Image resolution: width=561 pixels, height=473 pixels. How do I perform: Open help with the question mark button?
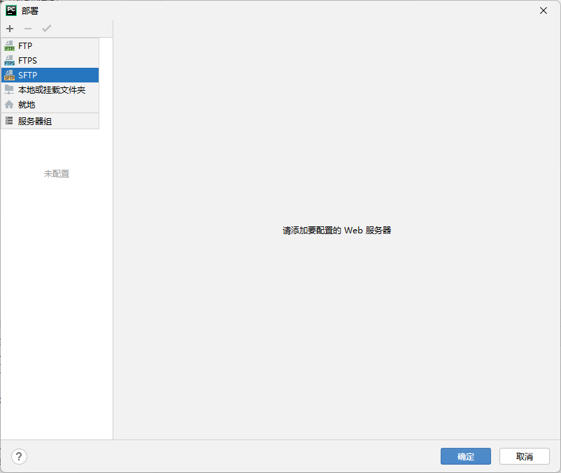point(19,456)
